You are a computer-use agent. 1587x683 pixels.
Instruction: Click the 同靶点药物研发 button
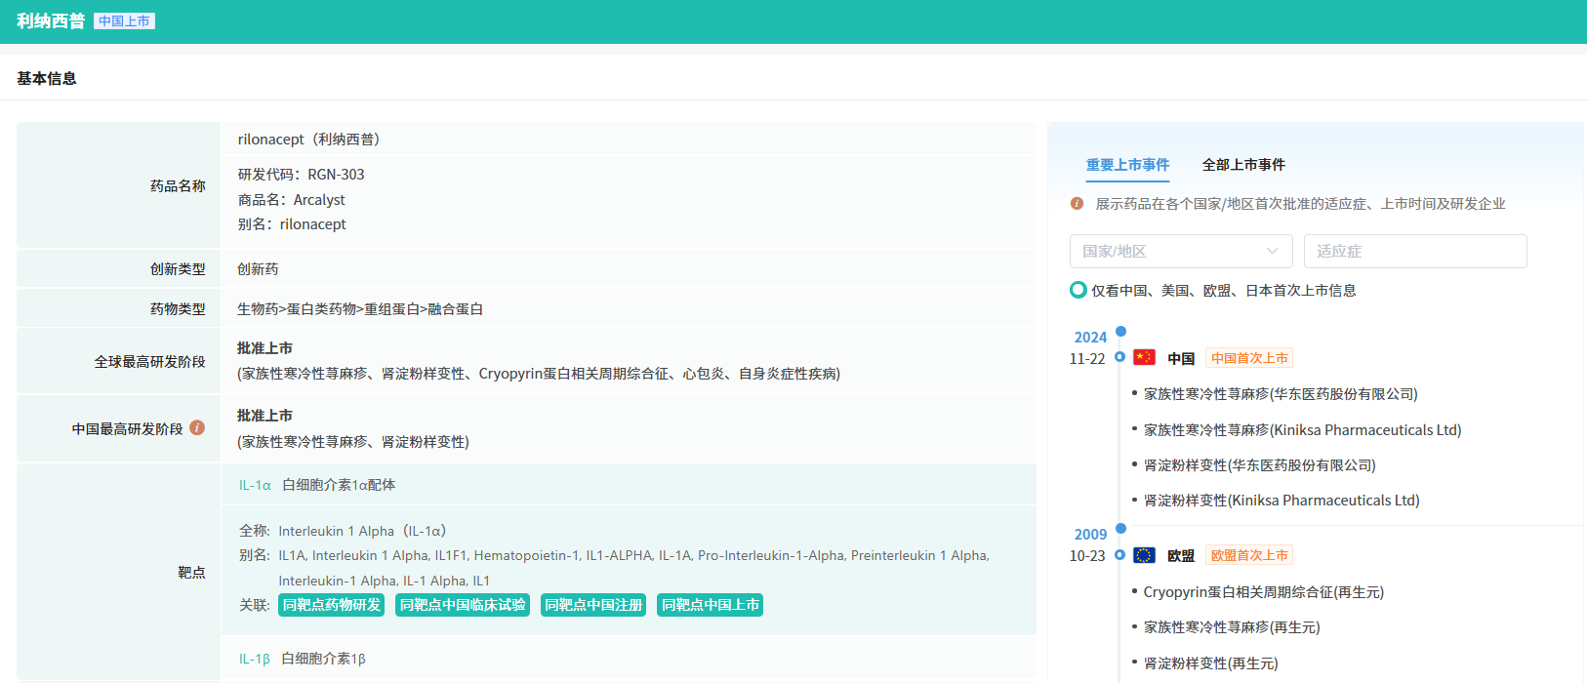[x=332, y=605]
